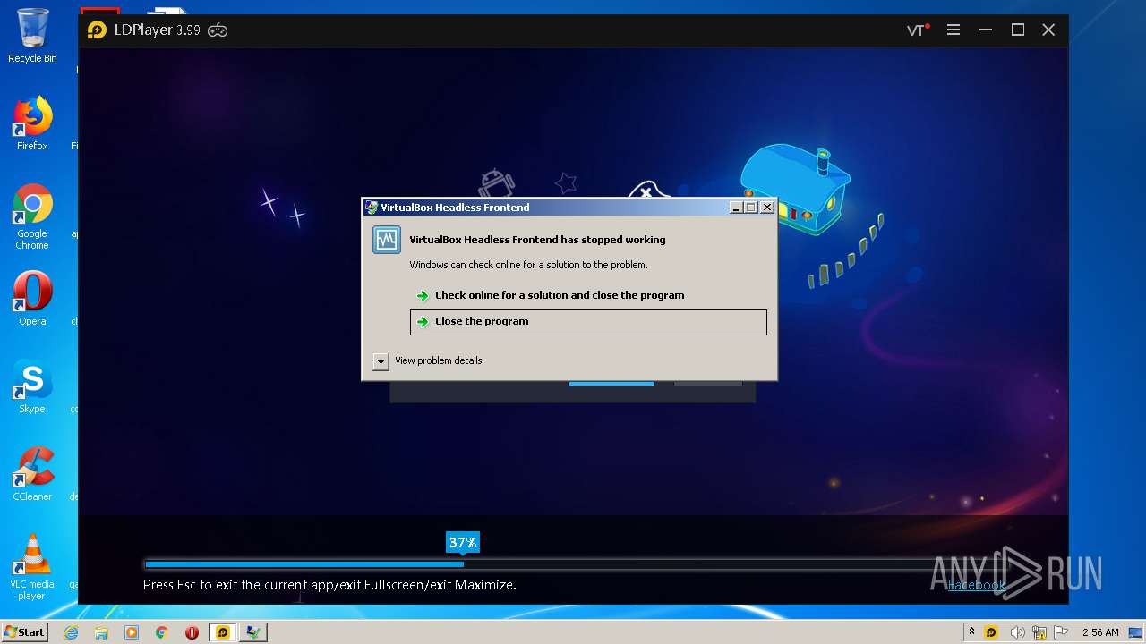Viewport: 1146px width, 644px height.
Task: Show hidden tray icons arrow
Action: (971, 631)
